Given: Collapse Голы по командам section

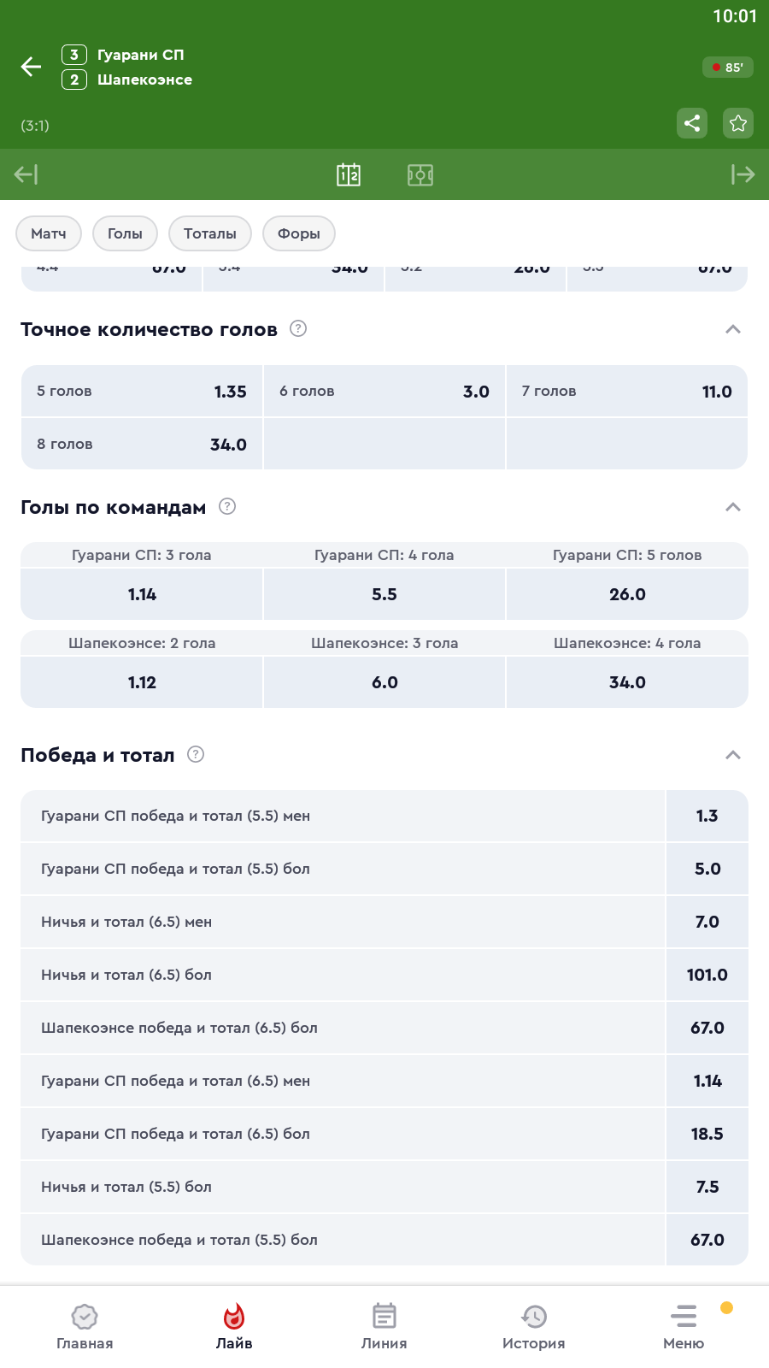Looking at the screenshot, I should 732,507.
